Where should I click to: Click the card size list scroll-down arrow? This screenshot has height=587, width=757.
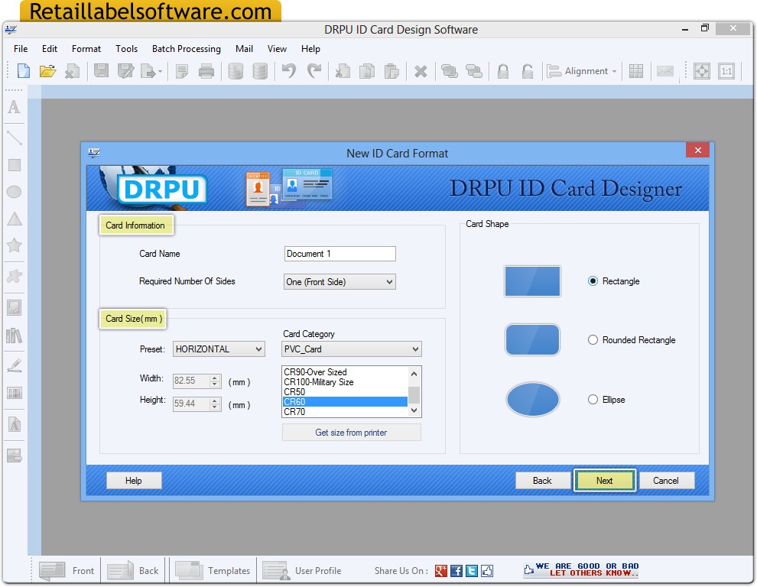pyautogui.click(x=414, y=410)
